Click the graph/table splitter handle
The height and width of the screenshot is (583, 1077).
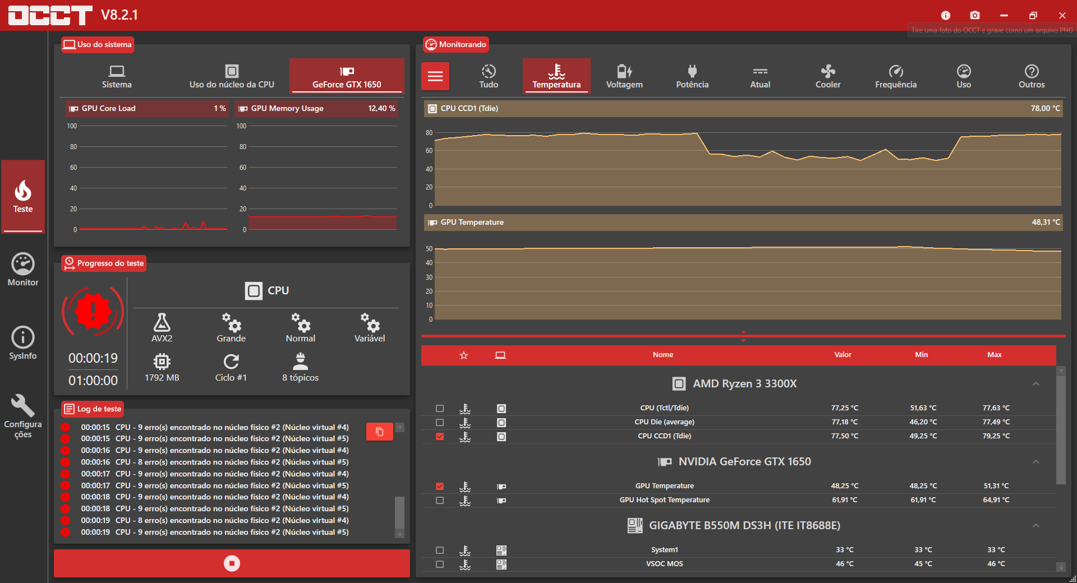point(743,336)
